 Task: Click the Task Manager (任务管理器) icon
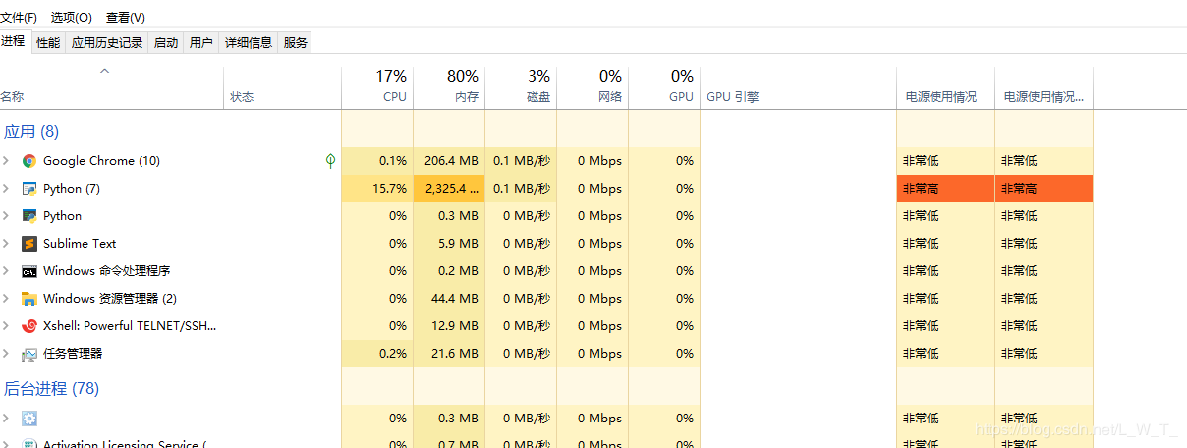coord(29,354)
